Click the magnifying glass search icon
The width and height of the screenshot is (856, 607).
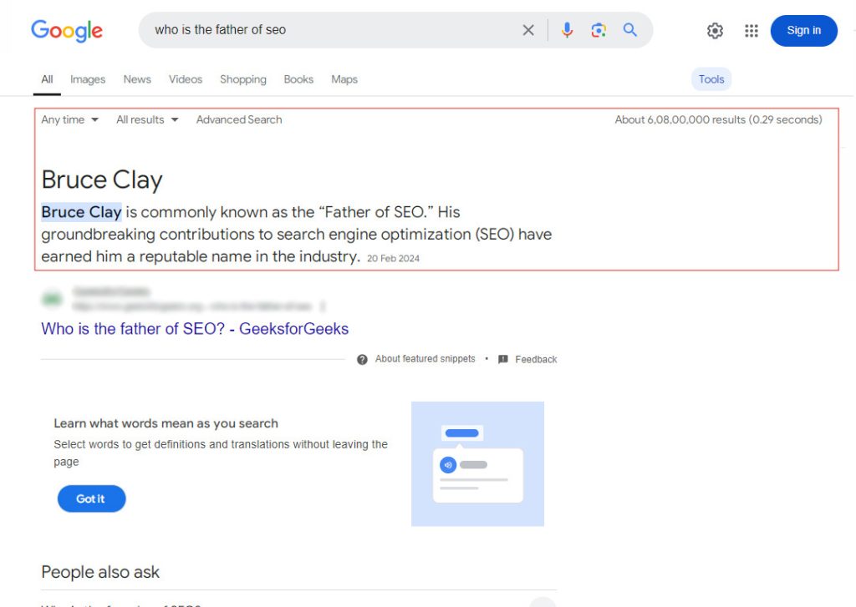(x=629, y=29)
